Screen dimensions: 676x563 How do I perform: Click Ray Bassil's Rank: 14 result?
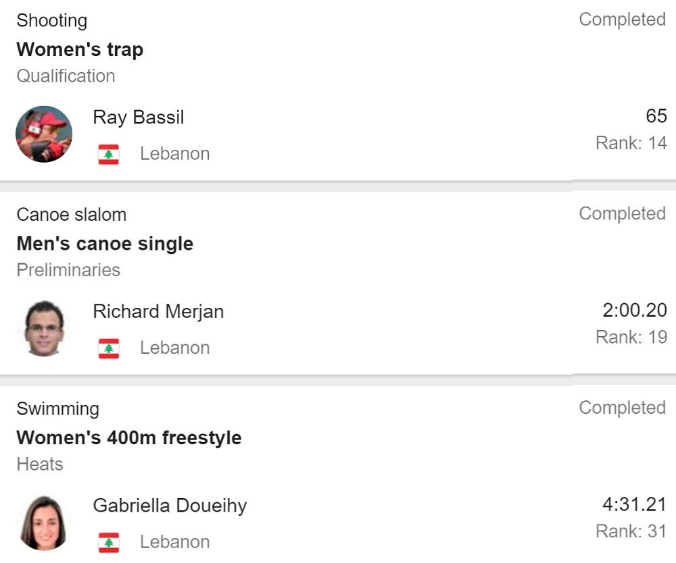631,143
